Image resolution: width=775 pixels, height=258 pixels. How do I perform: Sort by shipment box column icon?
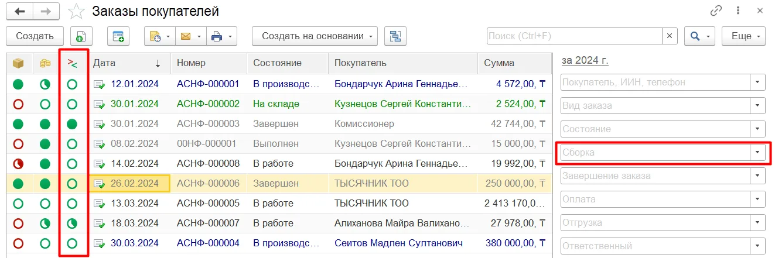pos(19,63)
